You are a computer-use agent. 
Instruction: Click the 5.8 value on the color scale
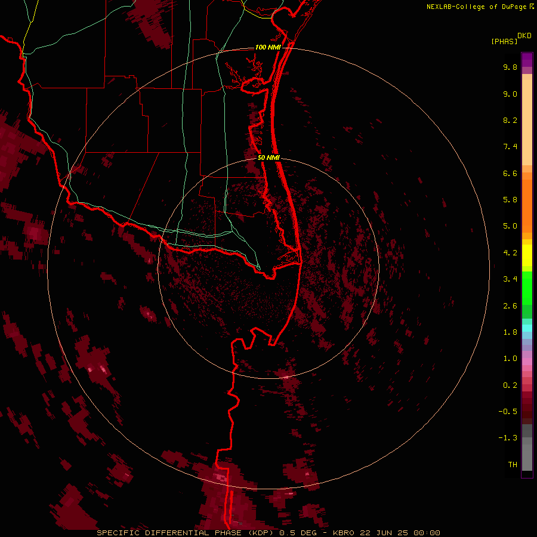[x=510, y=200]
